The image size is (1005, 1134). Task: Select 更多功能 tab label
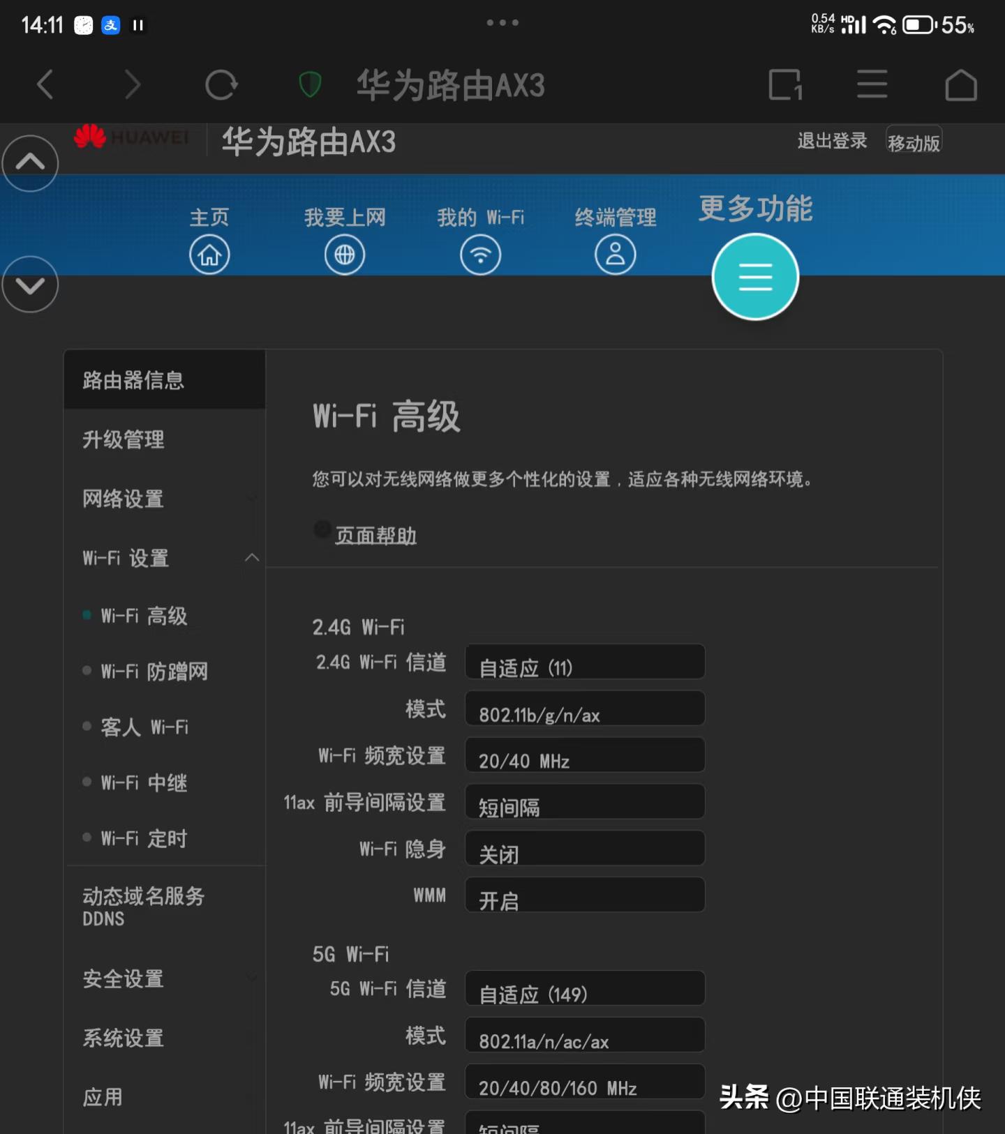point(756,209)
